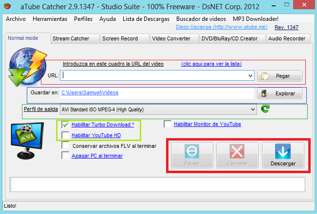Click the Habilitar Turbo Download link text
The image size is (317, 214).
(103, 125)
